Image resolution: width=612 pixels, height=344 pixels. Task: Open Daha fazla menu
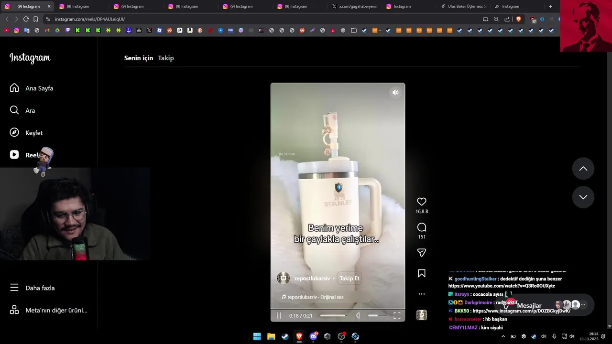tap(33, 288)
